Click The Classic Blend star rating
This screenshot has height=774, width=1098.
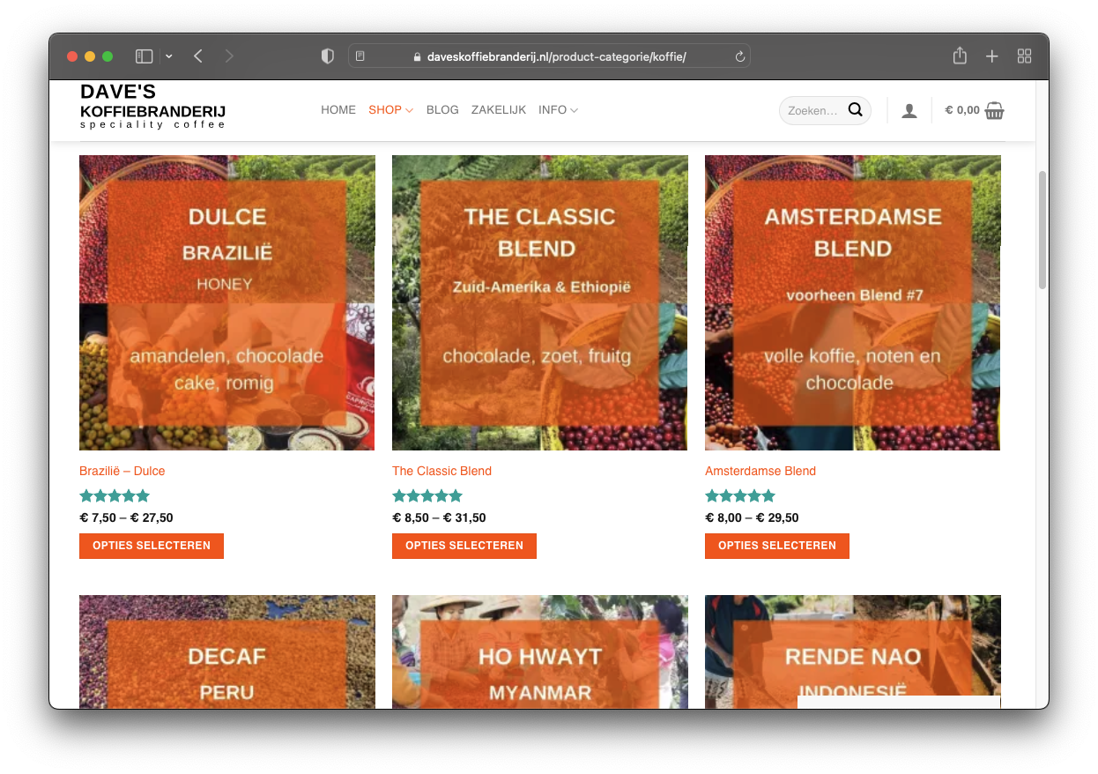427,495
